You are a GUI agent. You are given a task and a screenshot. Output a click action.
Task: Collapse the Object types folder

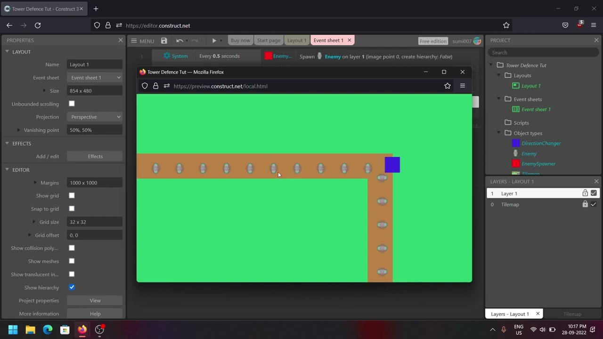point(499,133)
